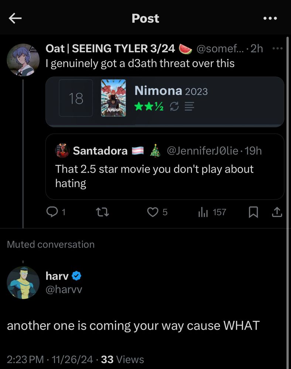Open the @JenniferJ0lie handle
The height and width of the screenshot is (369, 291).
[x=202, y=151]
